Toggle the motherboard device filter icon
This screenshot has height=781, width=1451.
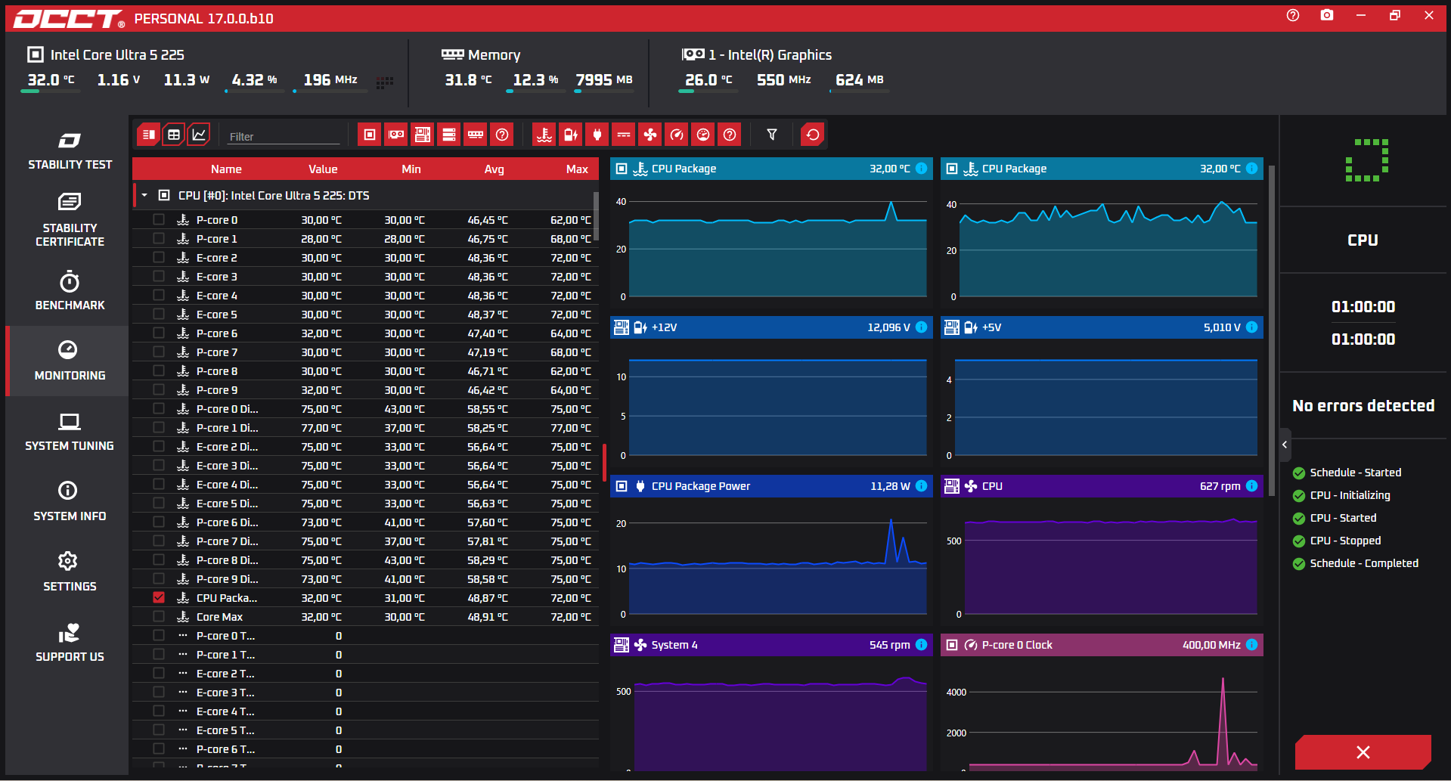click(x=423, y=135)
